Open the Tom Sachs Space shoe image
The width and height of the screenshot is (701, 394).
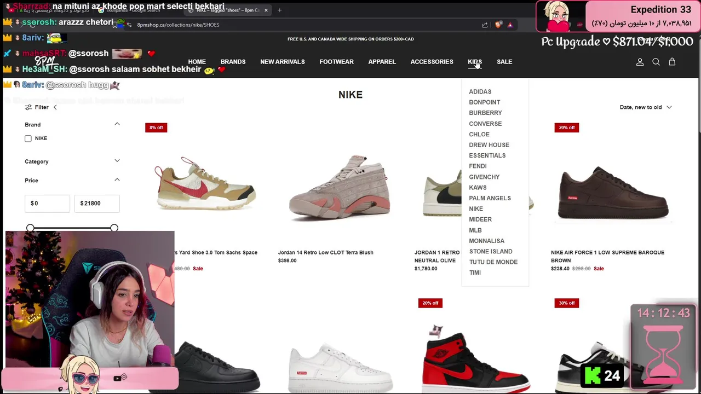(205, 183)
